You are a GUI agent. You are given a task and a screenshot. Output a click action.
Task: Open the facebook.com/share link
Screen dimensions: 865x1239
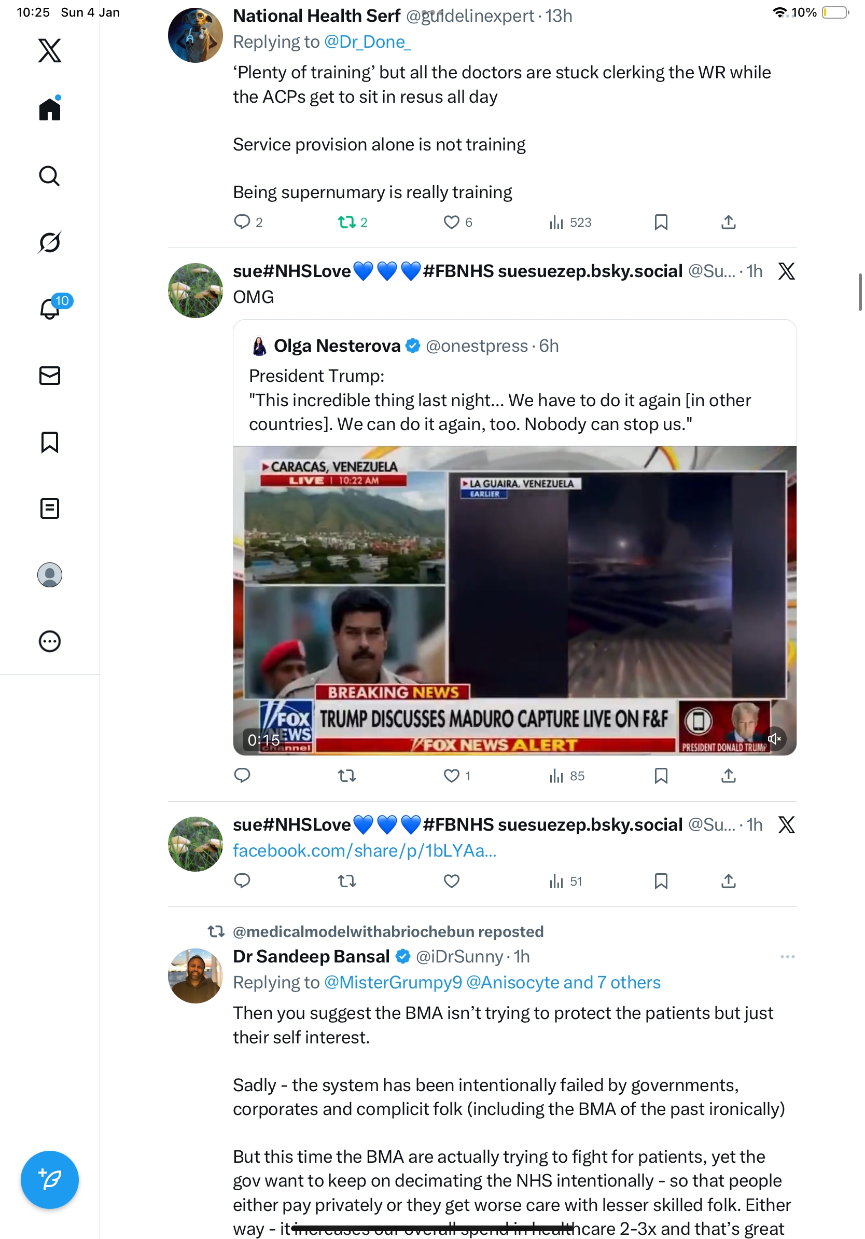(x=365, y=851)
